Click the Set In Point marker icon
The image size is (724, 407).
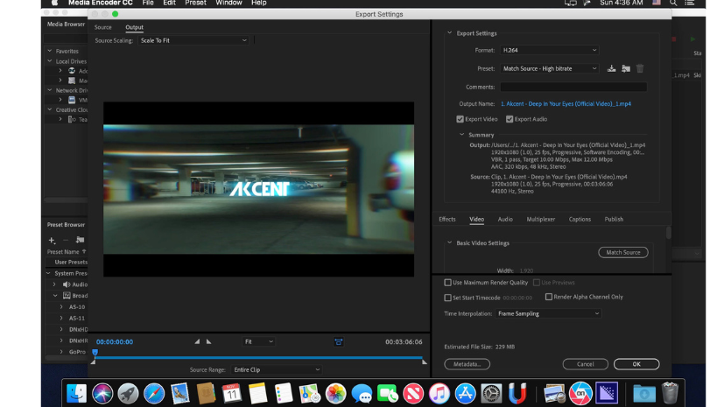pos(197,341)
